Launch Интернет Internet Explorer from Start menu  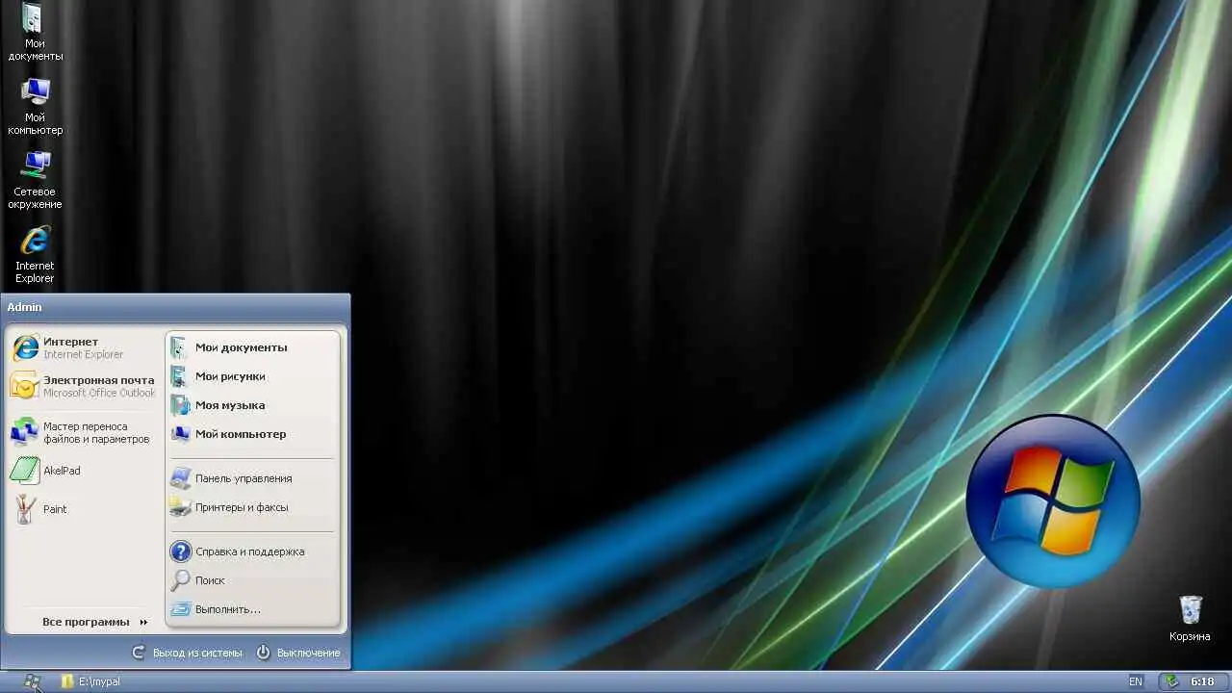(85, 347)
